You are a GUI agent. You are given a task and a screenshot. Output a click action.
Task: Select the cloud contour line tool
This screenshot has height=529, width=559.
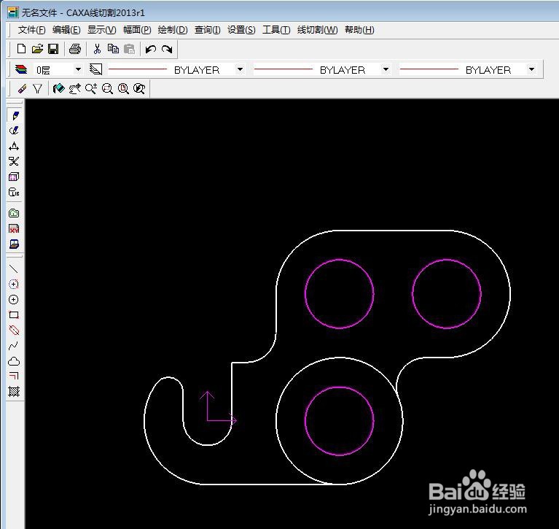14,361
